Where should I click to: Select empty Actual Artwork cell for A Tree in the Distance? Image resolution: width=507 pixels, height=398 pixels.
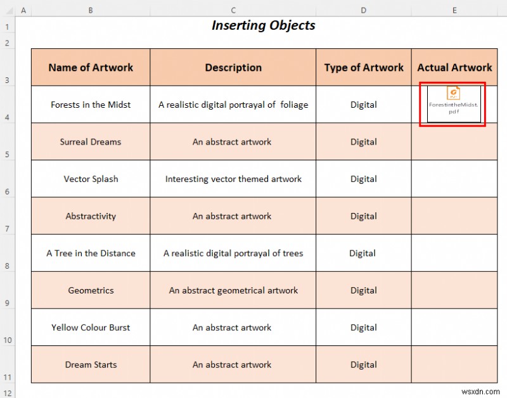click(454, 253)
